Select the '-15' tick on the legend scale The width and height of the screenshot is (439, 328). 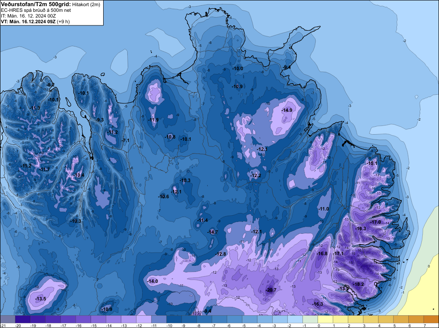pos(94,325)
